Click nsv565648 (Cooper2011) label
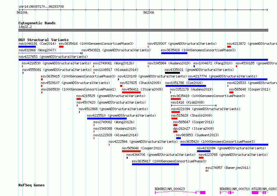 click(x=250, y=89)
